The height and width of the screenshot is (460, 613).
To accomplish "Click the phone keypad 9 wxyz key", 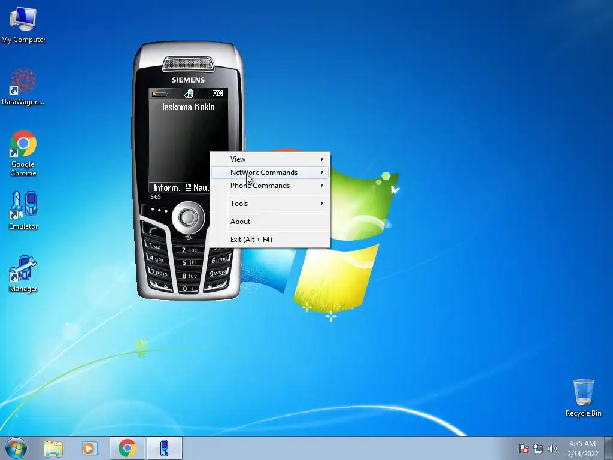I will tap(218, 273).
